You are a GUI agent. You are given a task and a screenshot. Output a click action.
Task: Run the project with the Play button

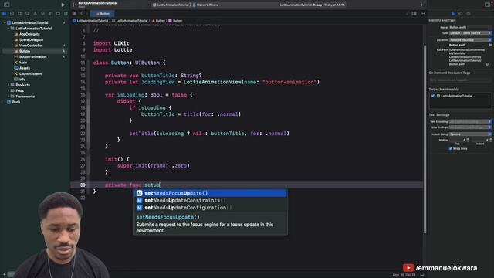tap(63, 5)
